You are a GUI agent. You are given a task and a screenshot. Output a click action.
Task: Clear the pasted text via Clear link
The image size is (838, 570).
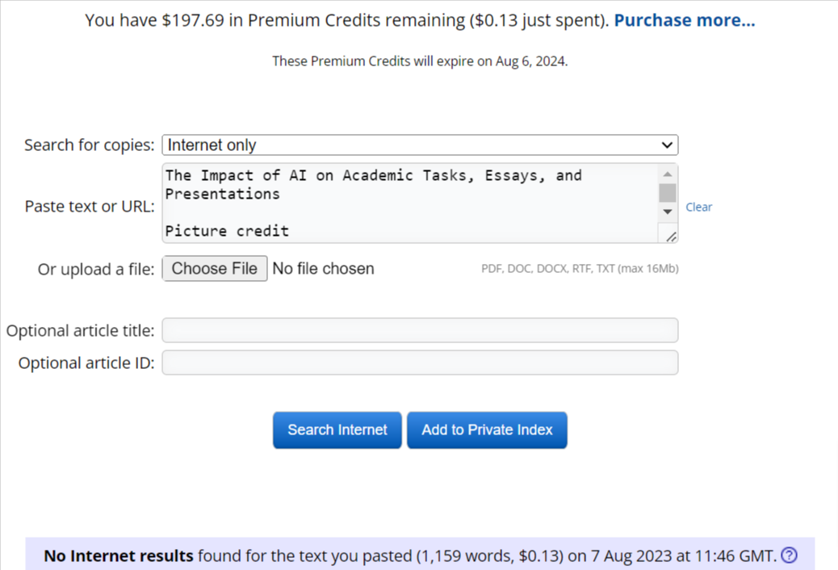(698, 207)
